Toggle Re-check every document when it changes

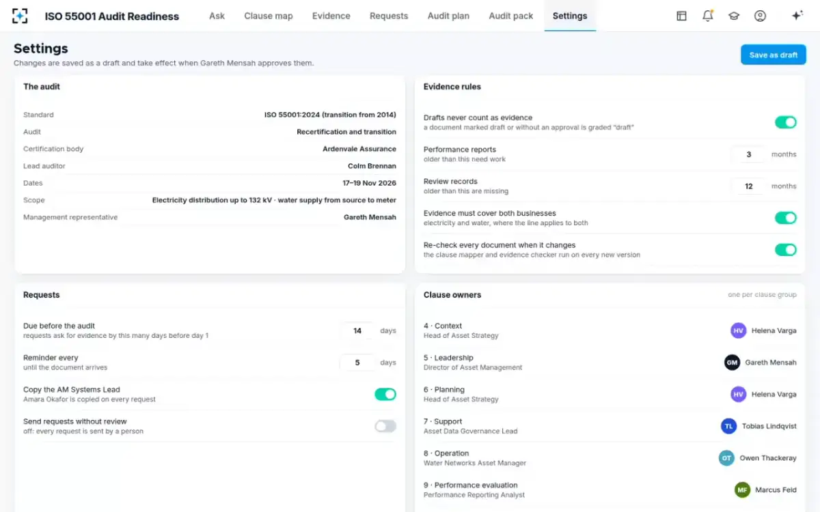click(x=785, y=250)
